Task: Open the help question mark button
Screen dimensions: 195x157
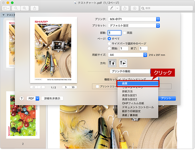Action: (x=22, y=98)
